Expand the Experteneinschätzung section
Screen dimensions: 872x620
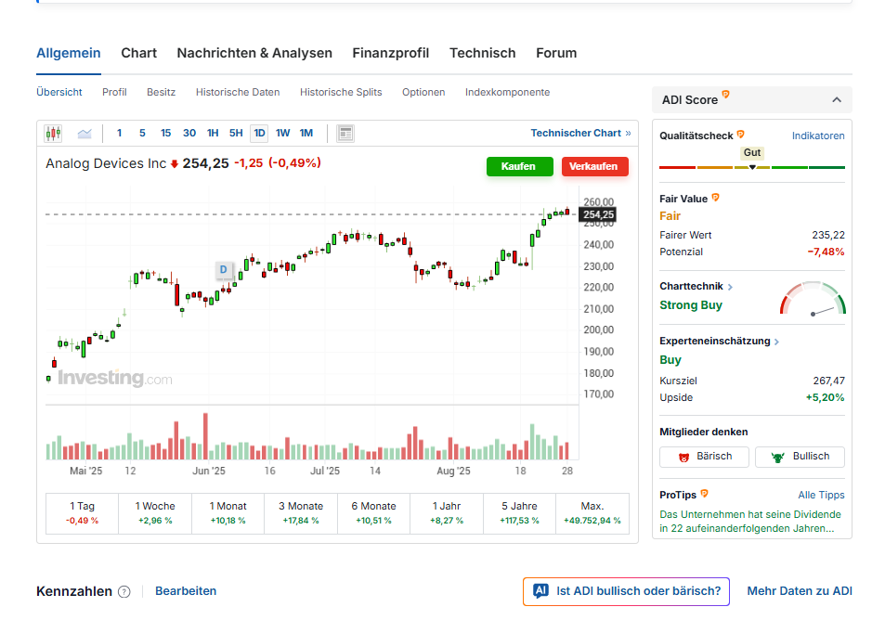[x=776, y=342]
